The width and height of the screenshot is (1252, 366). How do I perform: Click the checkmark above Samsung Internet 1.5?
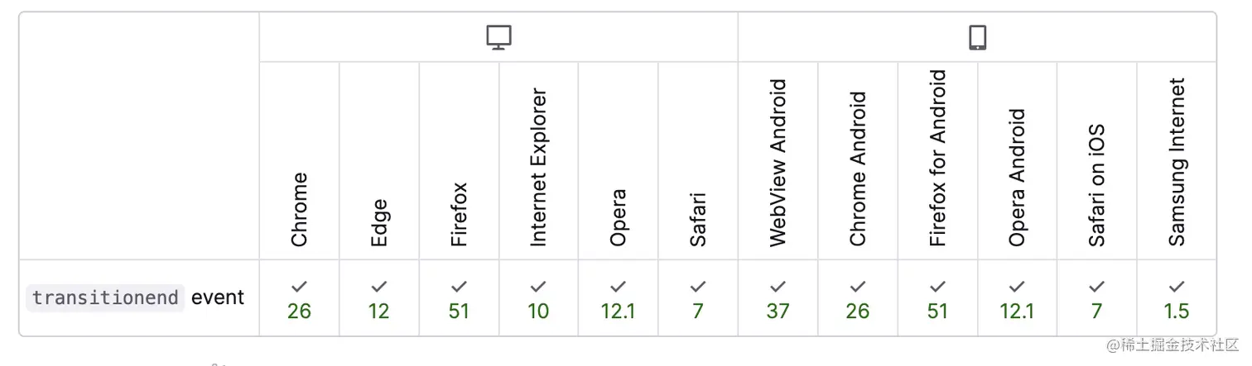1177,287
